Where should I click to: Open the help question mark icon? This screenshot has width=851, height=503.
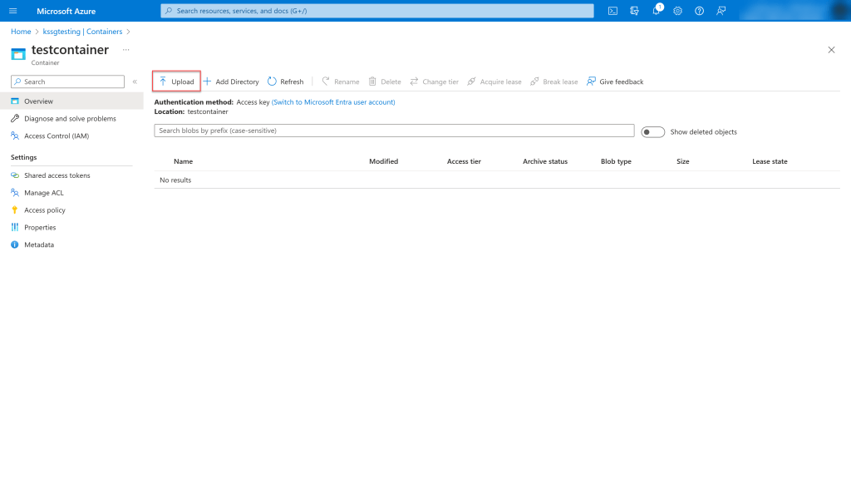(x=699, y=11)
